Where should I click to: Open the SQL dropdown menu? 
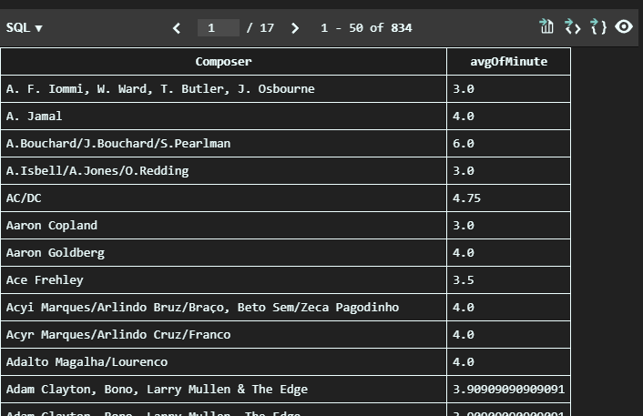(24, 28)
